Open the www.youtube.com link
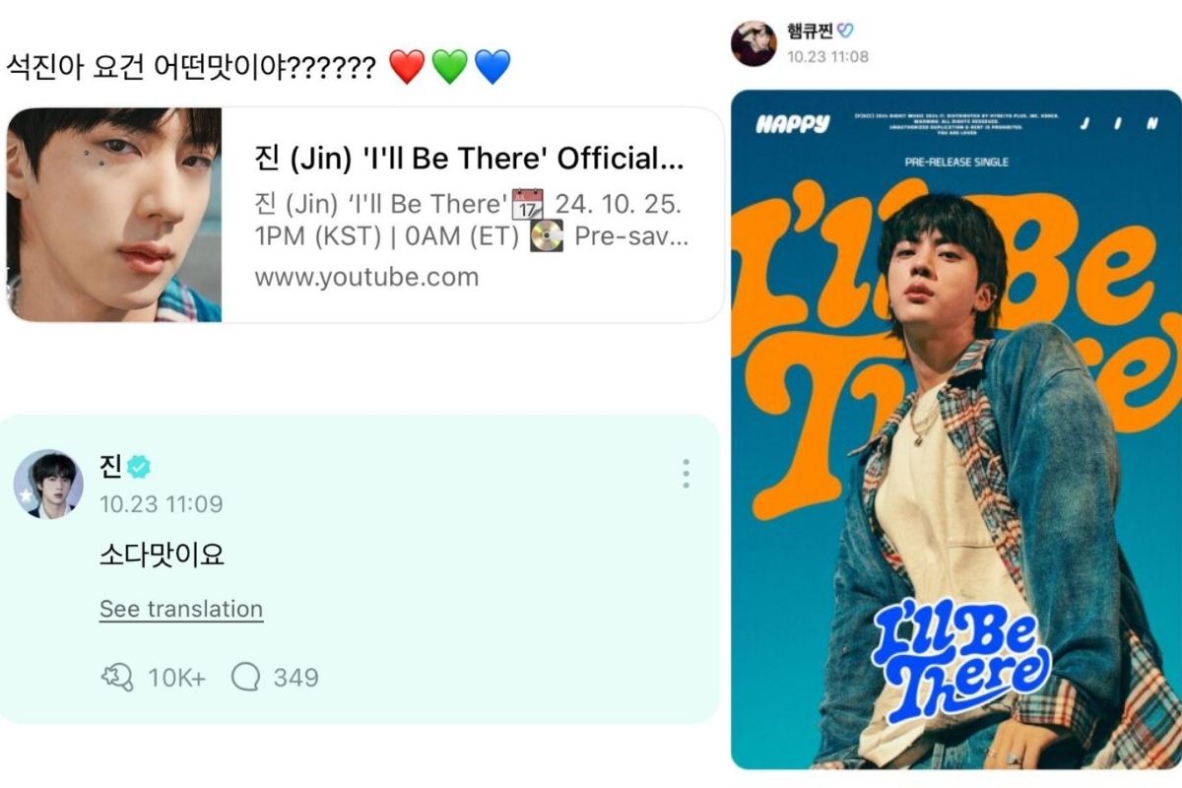The image size is (1182, 788). click(x=366, y=277)
